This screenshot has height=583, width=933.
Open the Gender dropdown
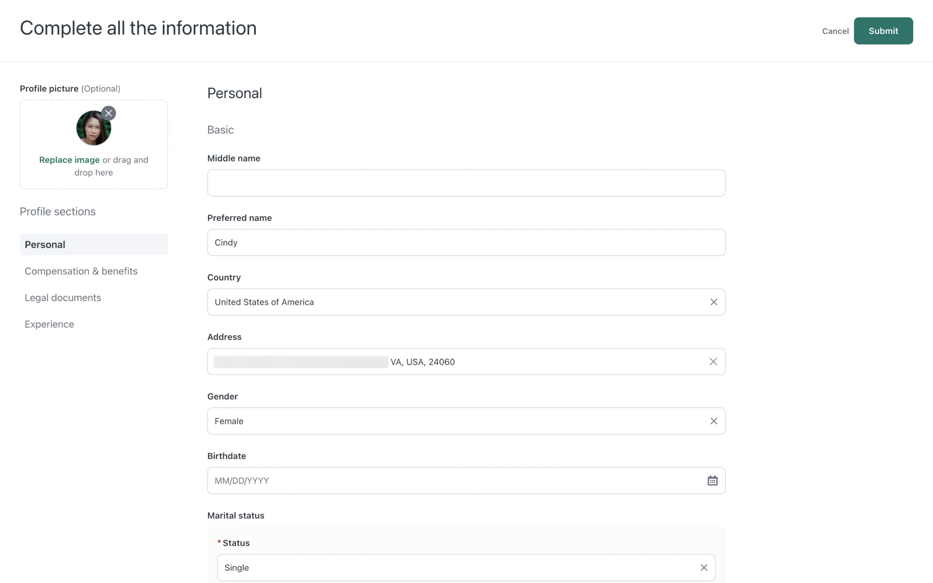[457, 421]
